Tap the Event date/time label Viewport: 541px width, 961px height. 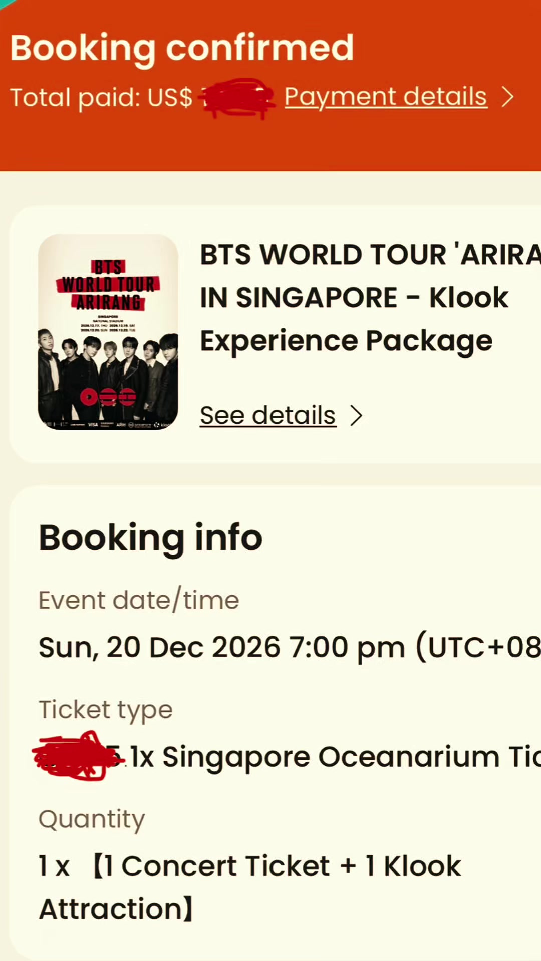coord(139,600)
